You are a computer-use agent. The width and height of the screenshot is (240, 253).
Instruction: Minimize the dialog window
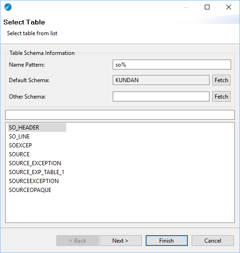click(x=186, y=7)
